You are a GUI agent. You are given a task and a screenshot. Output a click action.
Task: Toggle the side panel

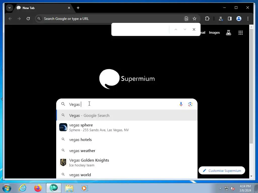coord(230,19)
